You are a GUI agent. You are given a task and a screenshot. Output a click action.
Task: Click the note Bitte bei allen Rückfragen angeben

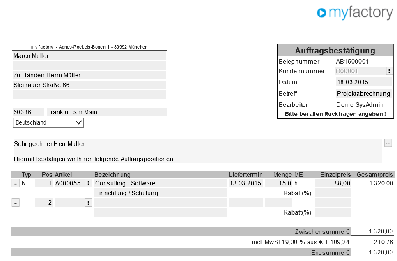point(335,114)
